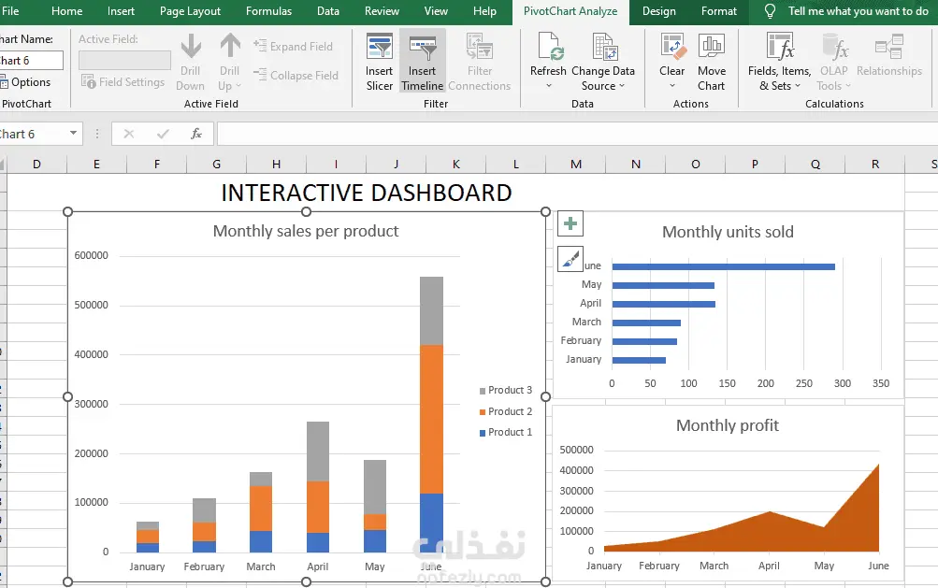Click the PivotChart Options button

[x=26, y=82]
